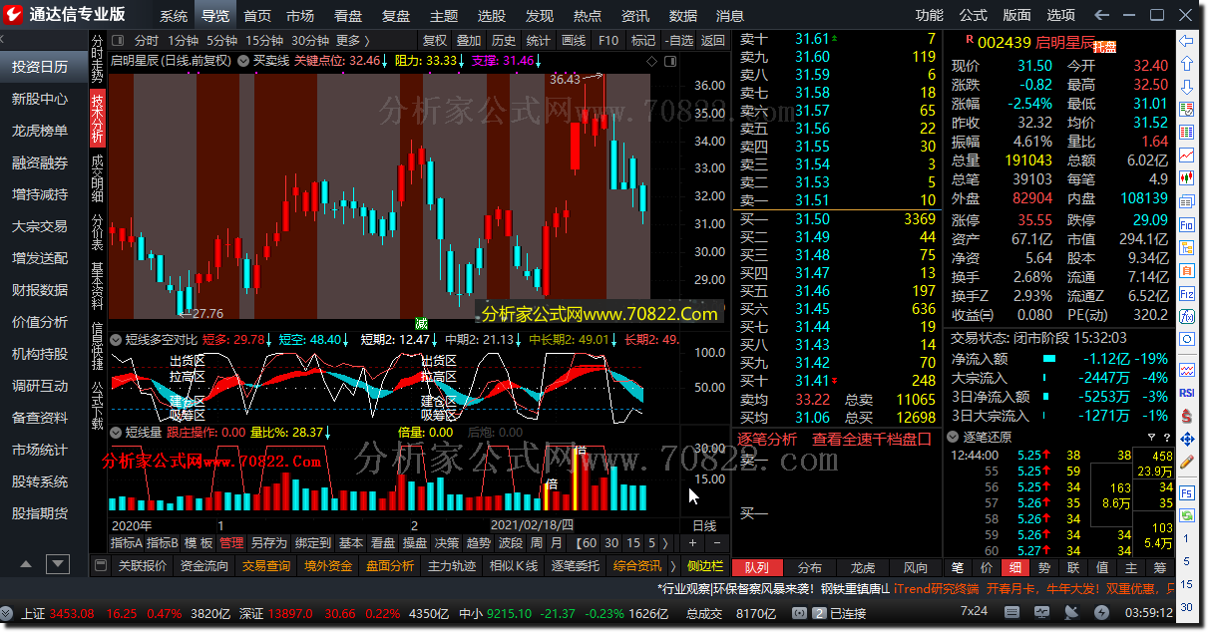The image size is (1209, 632).
Task: Click the up arrow icon in right toolbar
Action: click(x=1186, y=64)
